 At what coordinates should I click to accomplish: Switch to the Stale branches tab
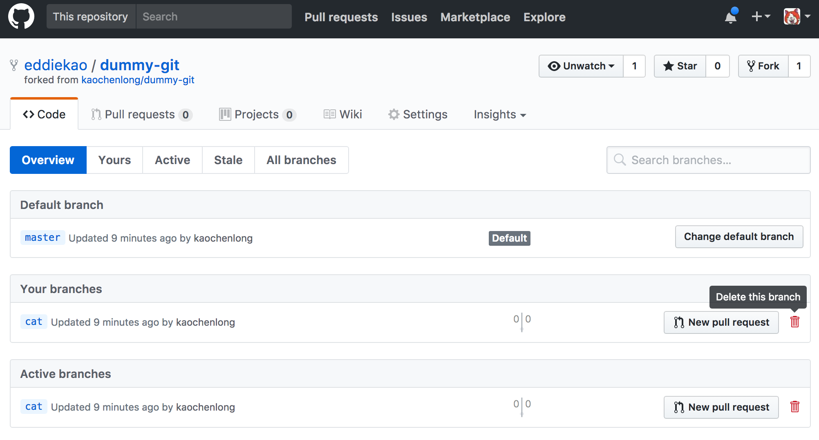pos(228,160)
